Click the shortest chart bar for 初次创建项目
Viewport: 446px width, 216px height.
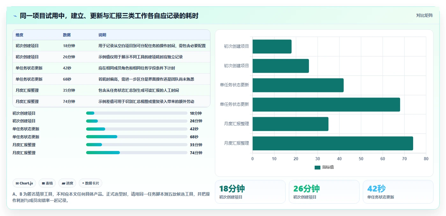click(x=272, y=47)
